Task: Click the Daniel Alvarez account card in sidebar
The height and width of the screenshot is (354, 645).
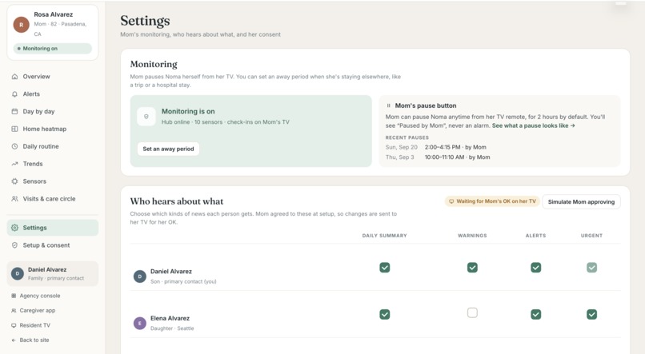Action: click(x=53, y=273)
